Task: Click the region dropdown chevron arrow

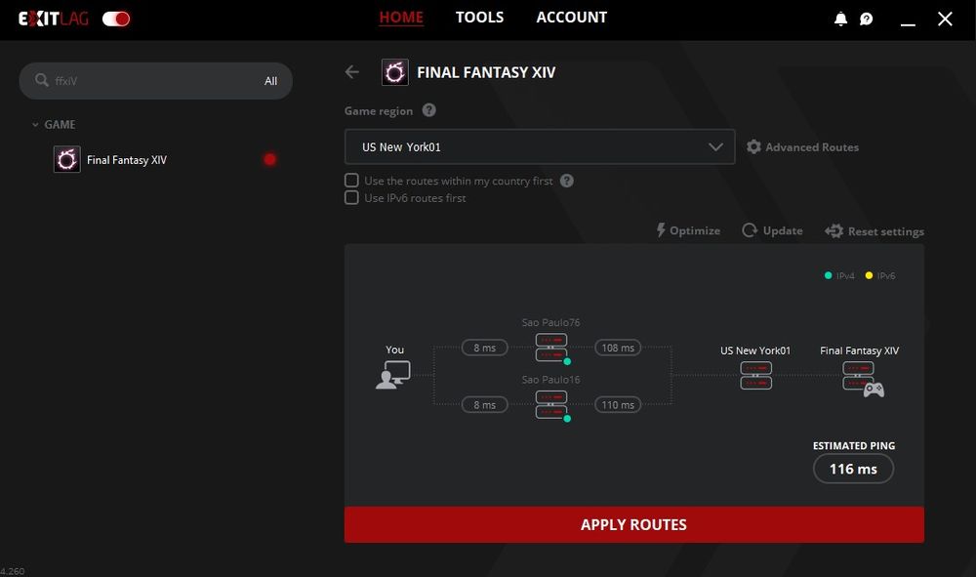Action: (x=715, y=146)
